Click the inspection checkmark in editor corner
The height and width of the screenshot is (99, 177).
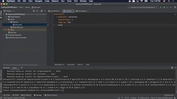click(x=175, y=14)
